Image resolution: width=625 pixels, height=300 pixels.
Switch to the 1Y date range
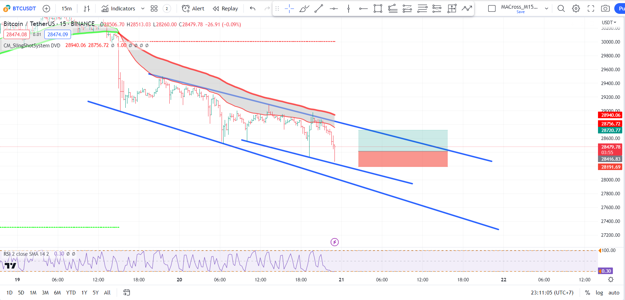click(84, 293)
